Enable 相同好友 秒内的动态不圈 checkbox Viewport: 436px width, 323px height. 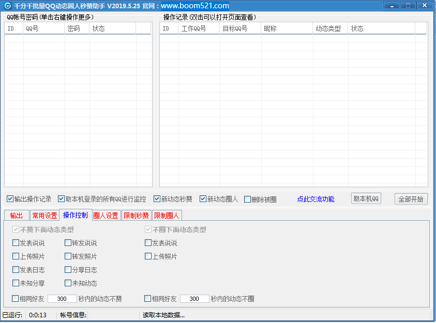[147, 299]
